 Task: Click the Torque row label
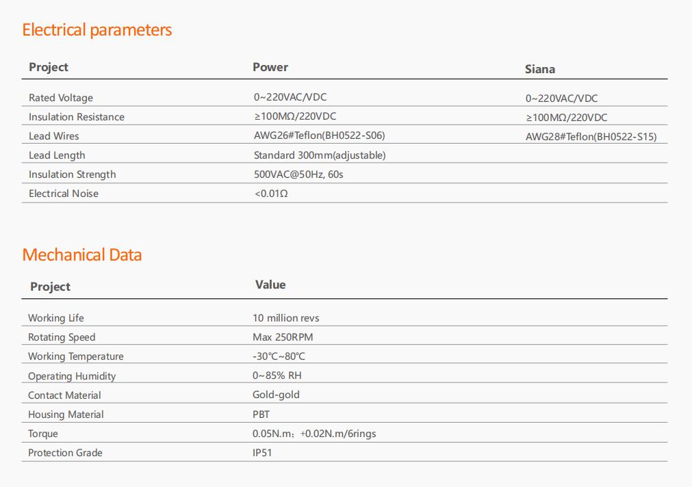click(x=43, y=434)
